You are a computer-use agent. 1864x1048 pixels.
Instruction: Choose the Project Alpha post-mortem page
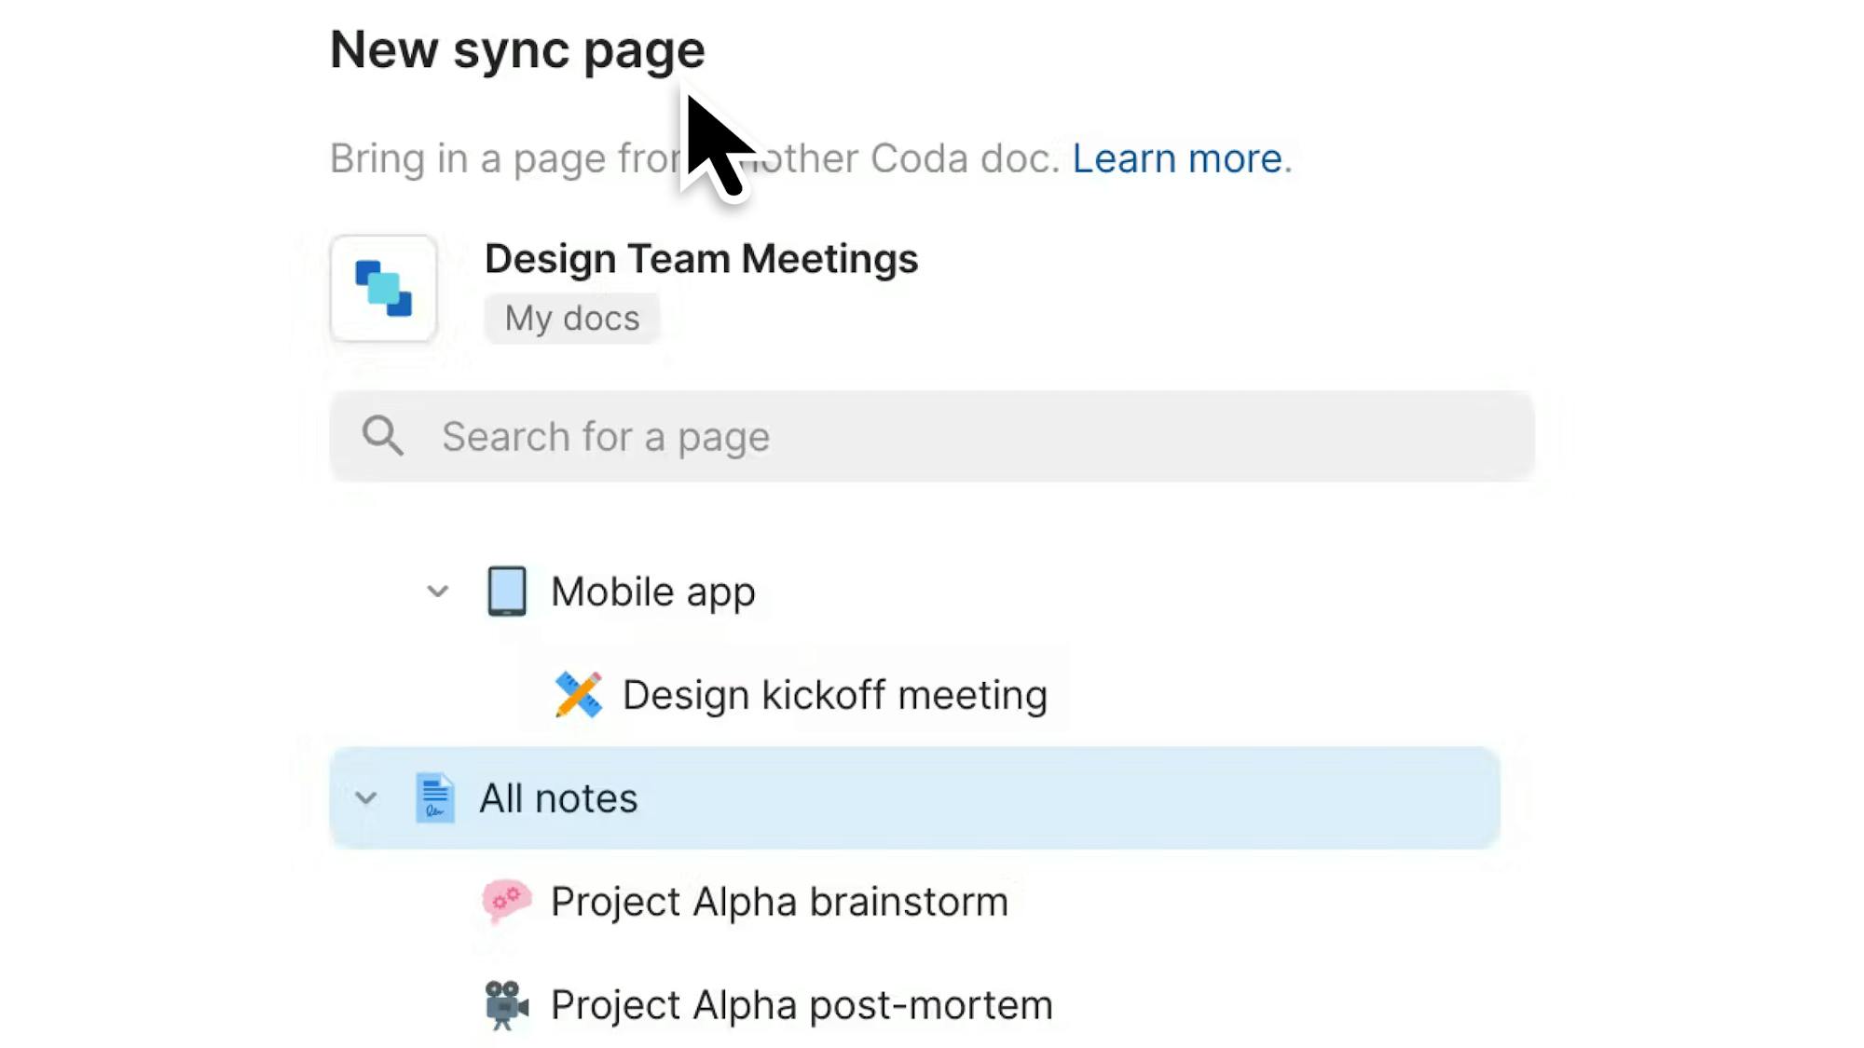[x=802, y=1005]
